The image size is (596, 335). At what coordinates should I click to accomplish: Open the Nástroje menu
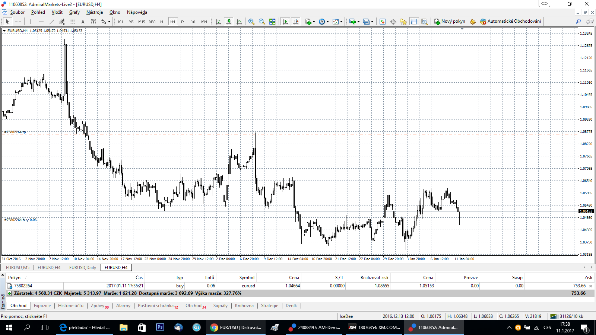[95, 12]
